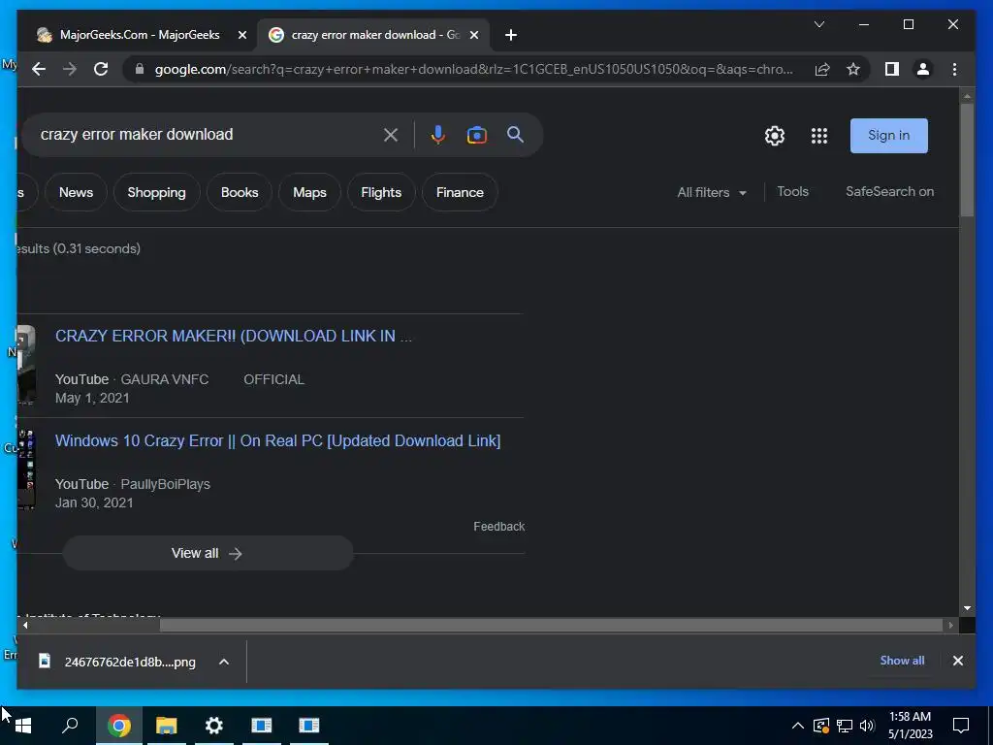
Task: Share this page icon in address bar
Action: [822, 69]
